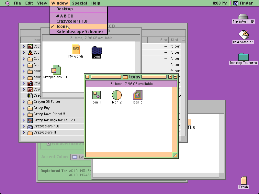Open the KSA Sampler desktop icon
This screenshot has width=259, height=194.
243,35
